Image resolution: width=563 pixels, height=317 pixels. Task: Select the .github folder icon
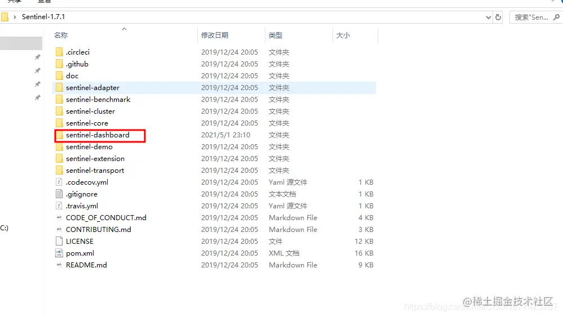[x=59, y=64]
